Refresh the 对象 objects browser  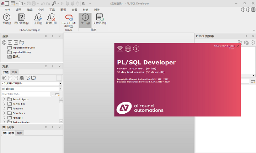coord(4,78)
